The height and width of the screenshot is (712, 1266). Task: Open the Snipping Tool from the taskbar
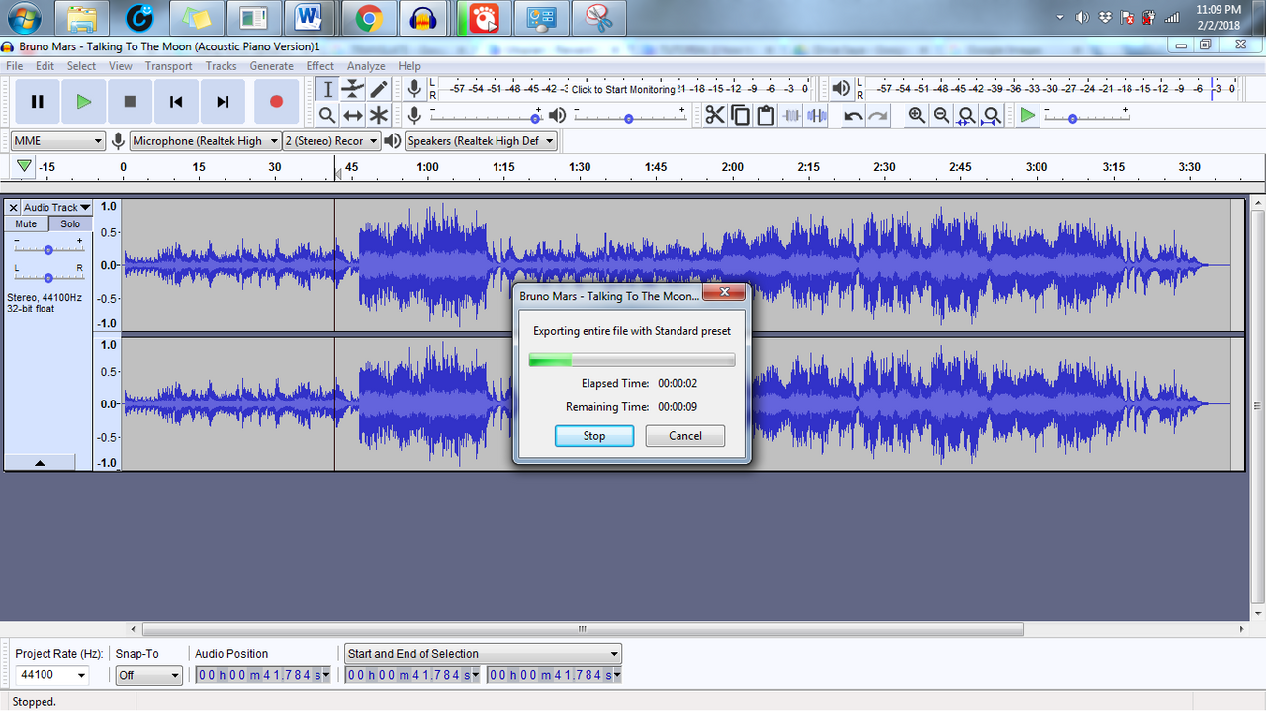[598, 18]
